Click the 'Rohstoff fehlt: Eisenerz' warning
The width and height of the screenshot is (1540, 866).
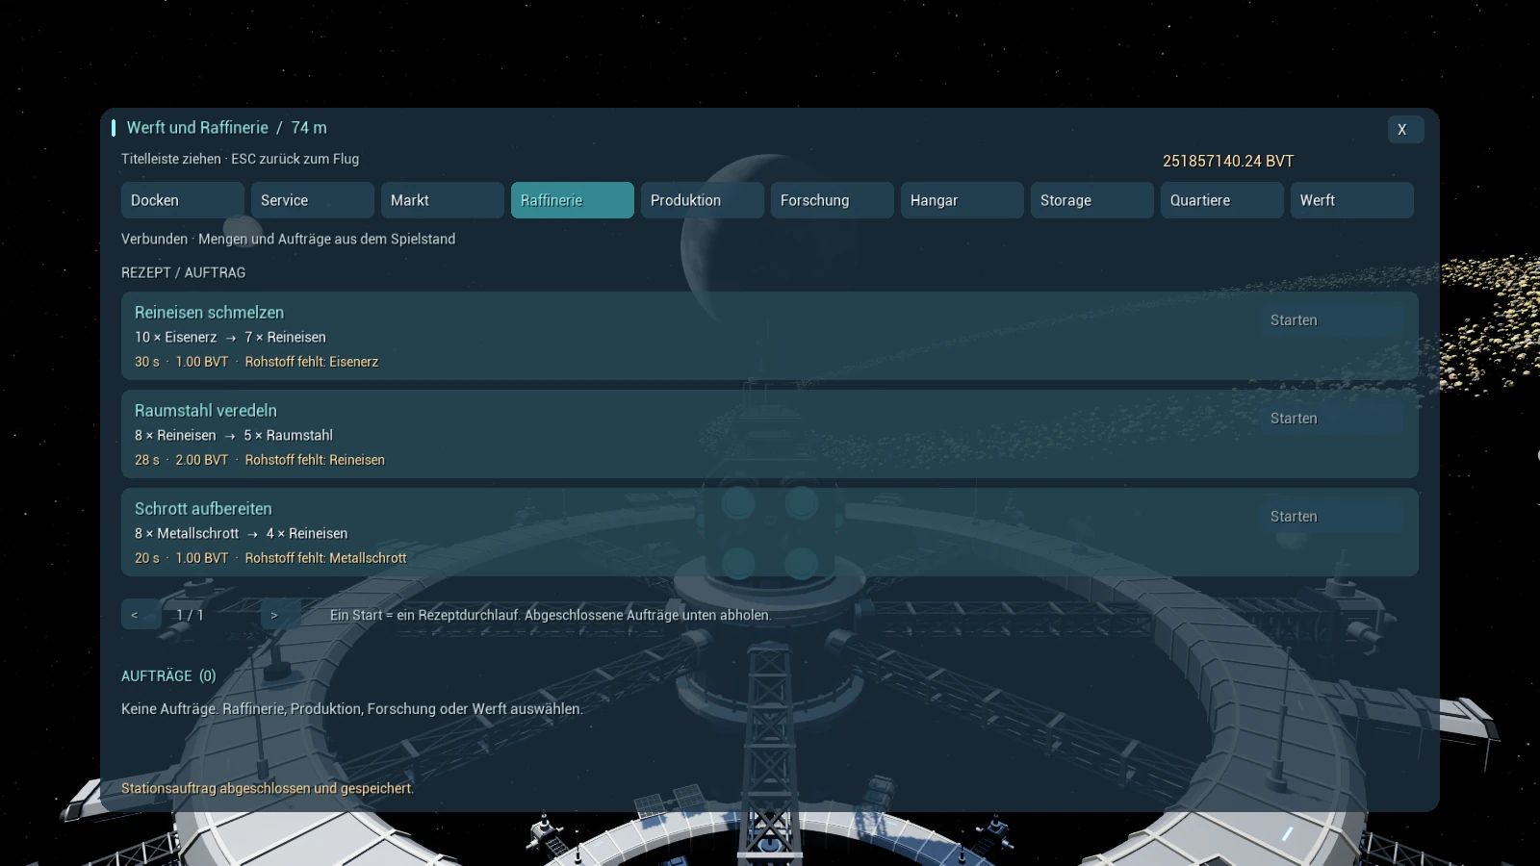click(x=312, y=362)
